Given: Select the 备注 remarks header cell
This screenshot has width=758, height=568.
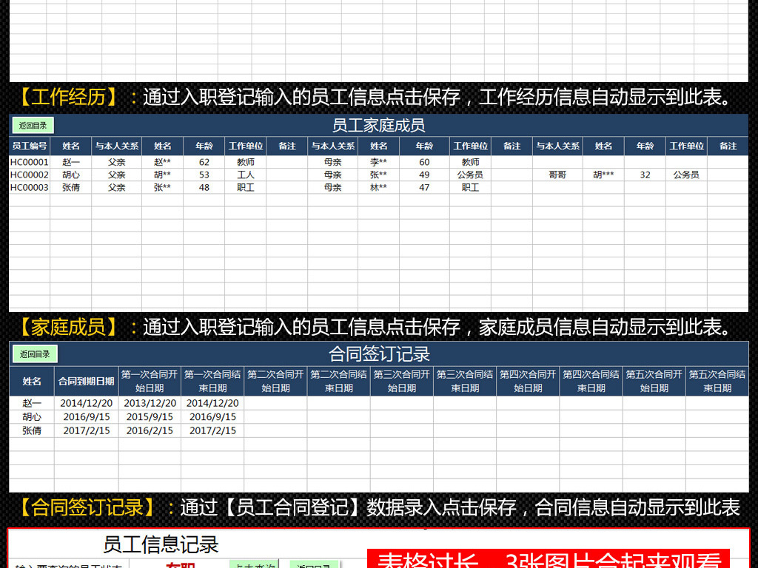Looking at the screenshot, I should click(286, 146).
